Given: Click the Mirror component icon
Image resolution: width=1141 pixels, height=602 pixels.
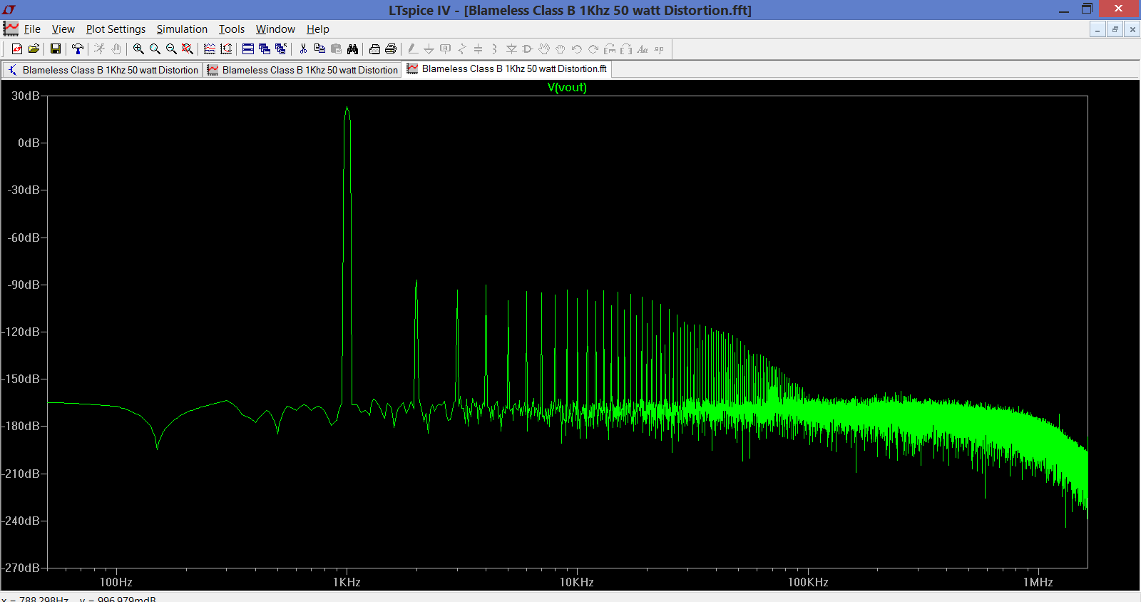Looking at the screenshot, I should tap(626, 49).
